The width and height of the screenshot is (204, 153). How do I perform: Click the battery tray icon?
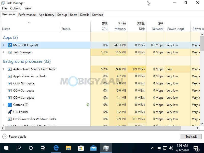tap(159, 148)
